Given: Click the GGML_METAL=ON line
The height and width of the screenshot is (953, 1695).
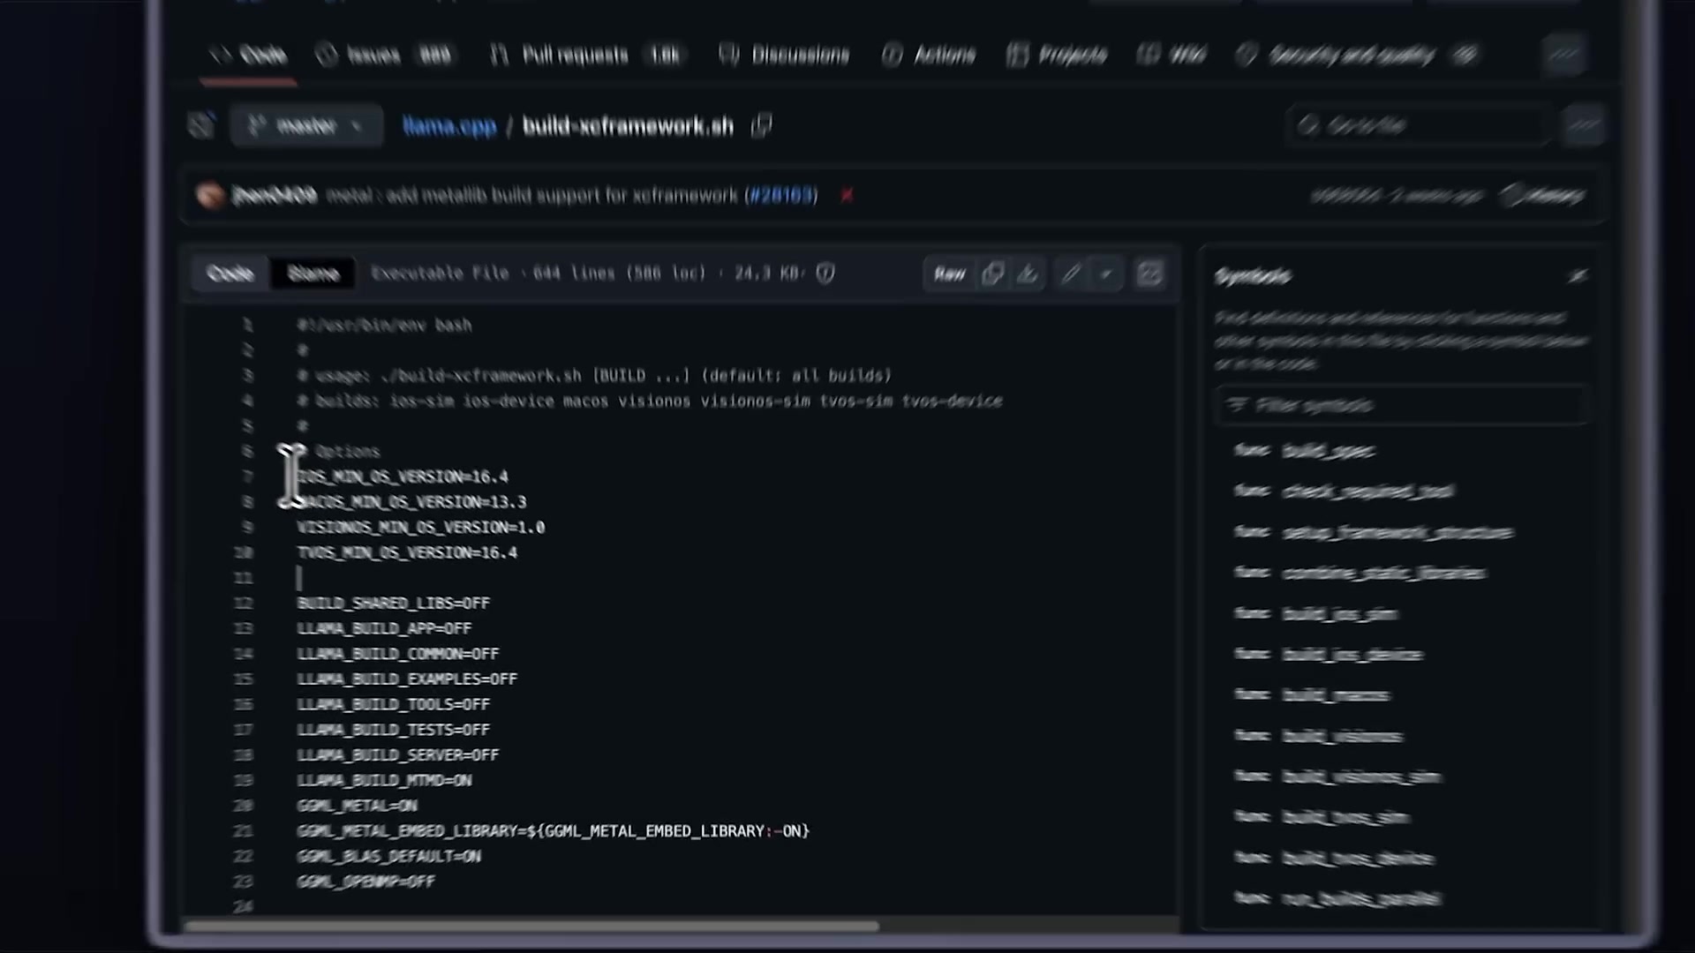Looking at the screenshot, I should (357, 806).
